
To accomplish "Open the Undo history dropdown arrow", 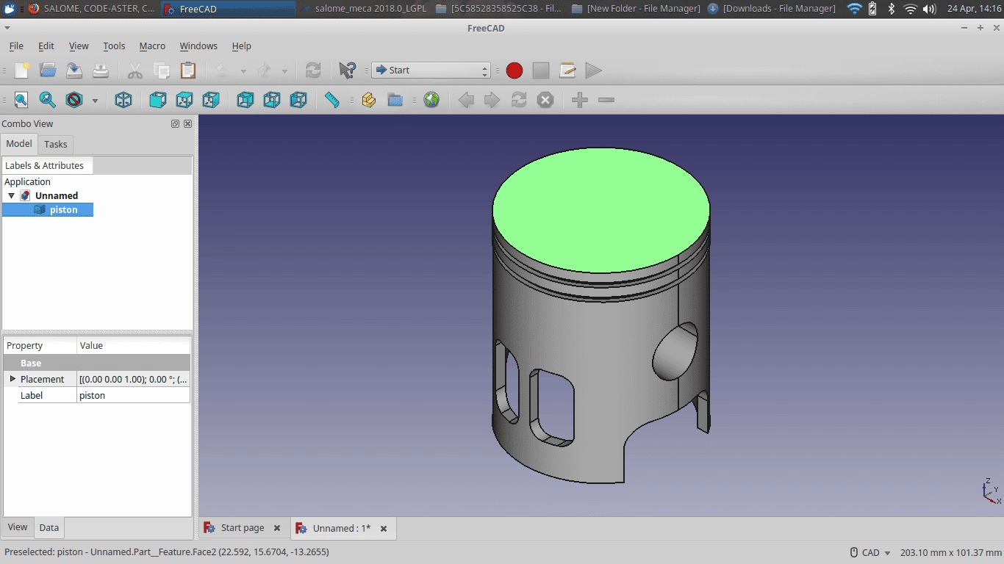I will 243,71.
